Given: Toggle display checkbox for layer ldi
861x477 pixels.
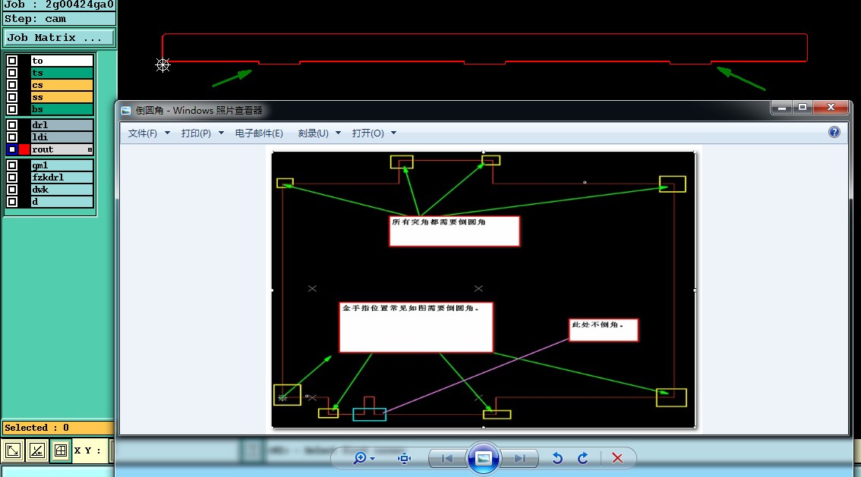Looking at the screenshot, I should pyautogui.click(x=12, y=137).
